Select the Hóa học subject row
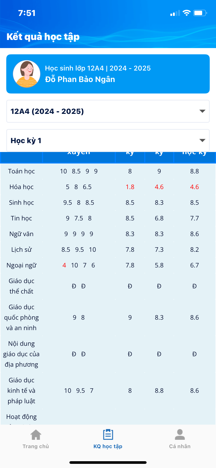The image size is (216, 468). (21, 187)
